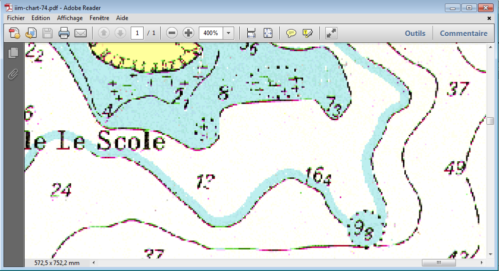The width and height of the screenshot is (499, 271).
Task: Show the attachments paperclip panel
Action: (14, 75)
